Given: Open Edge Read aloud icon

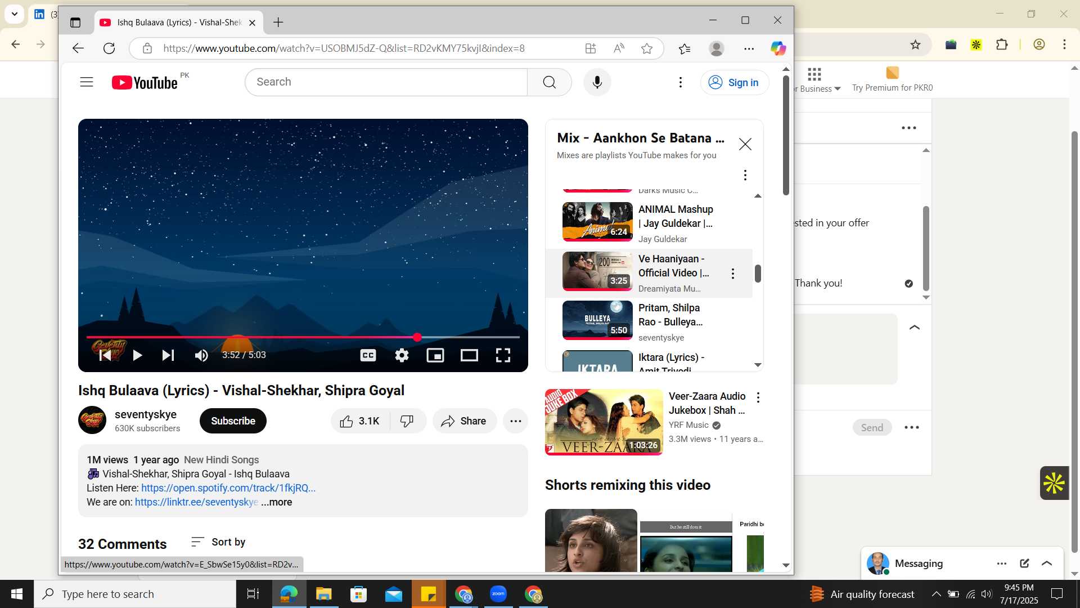Looking at the screenshot, I should 619,48.
